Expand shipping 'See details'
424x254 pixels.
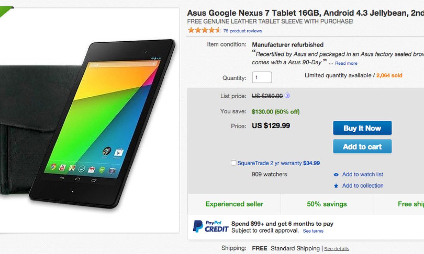336,249
